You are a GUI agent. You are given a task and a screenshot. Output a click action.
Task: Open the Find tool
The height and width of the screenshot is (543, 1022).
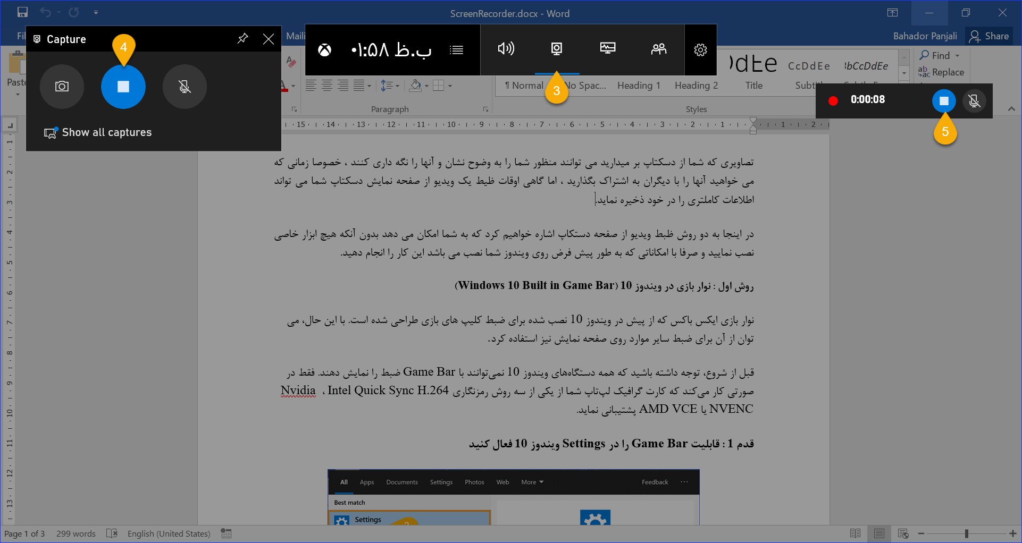[x=935, y=55]
